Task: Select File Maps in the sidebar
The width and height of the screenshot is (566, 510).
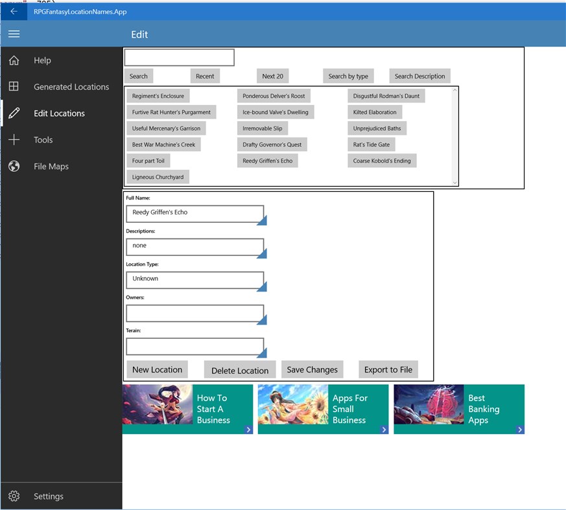Action: pos(52,166)
